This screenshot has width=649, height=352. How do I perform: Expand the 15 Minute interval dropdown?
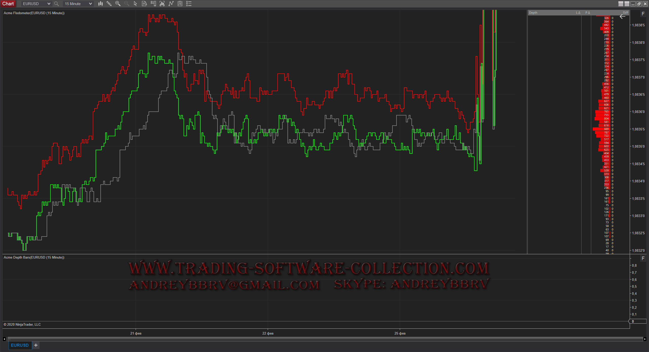click(x=90, y=4)
